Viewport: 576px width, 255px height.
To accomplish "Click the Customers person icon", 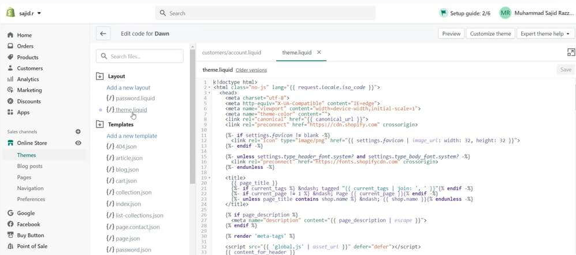I will point(10,68).
